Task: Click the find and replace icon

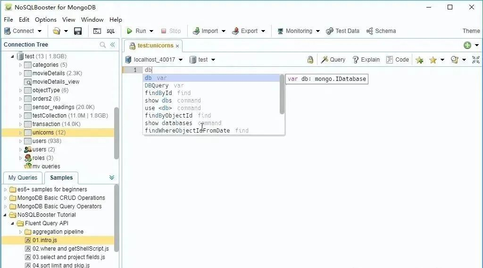Action: (454, 60)
